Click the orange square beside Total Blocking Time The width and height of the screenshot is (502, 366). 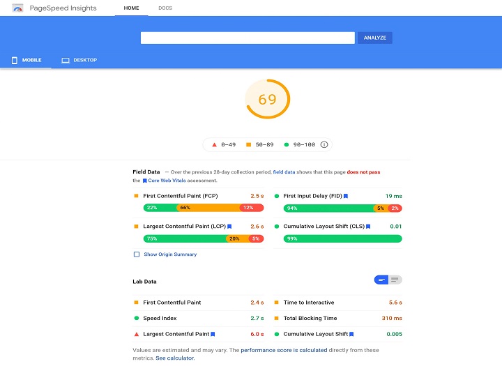pyautogui.click(x=277, y=319)
